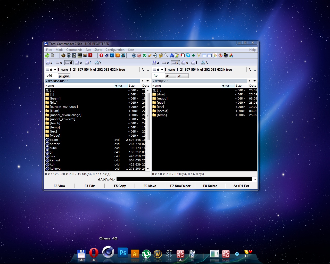This screenshot has height=264, width=330.
Task: Expand the command line history dropdown
Action: pyautogui.click(x=255, y=179)
